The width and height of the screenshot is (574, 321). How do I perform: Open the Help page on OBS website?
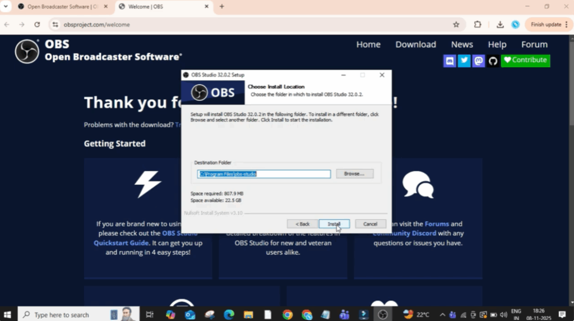click(497, 44)
